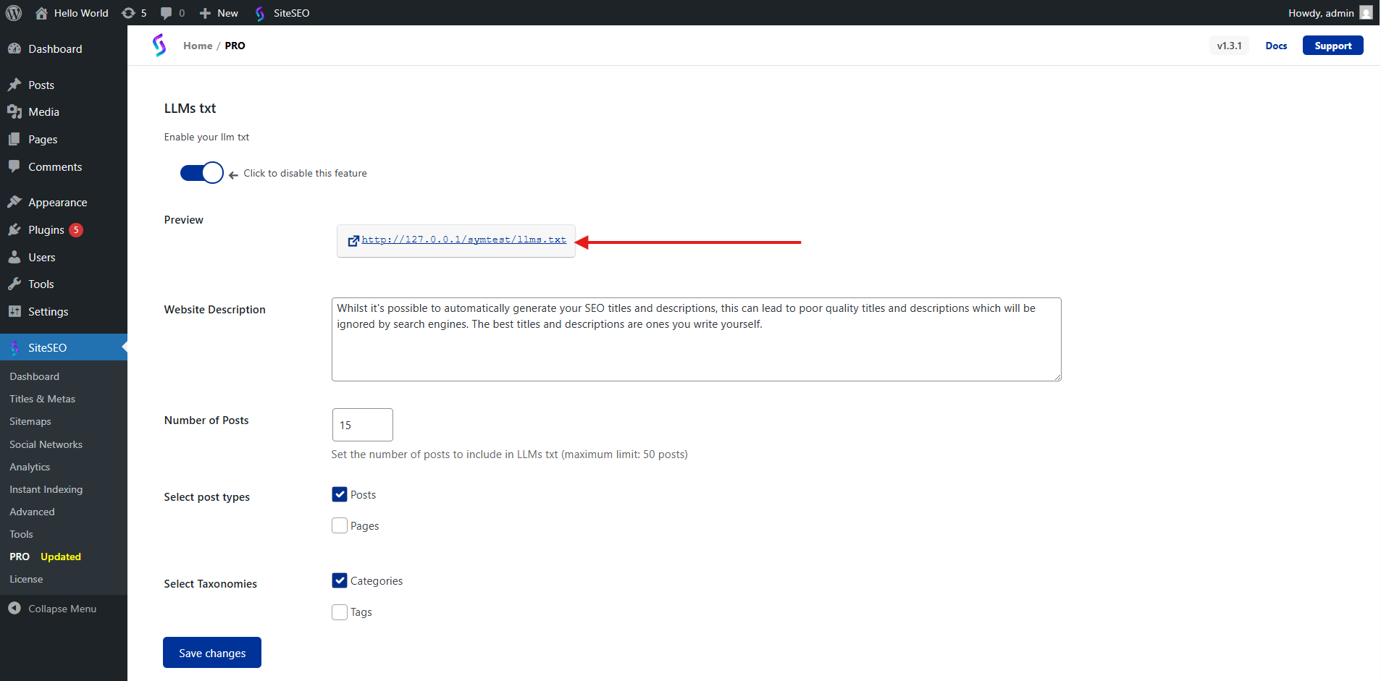This screenshot has height=681, width=1381.
Task: Open the New content dropdown in admin bar
Action: pyautogui.click(x=219, y=13)
